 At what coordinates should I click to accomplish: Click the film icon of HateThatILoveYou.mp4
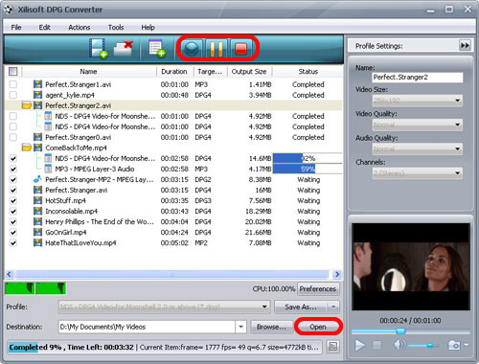(37, 242)
